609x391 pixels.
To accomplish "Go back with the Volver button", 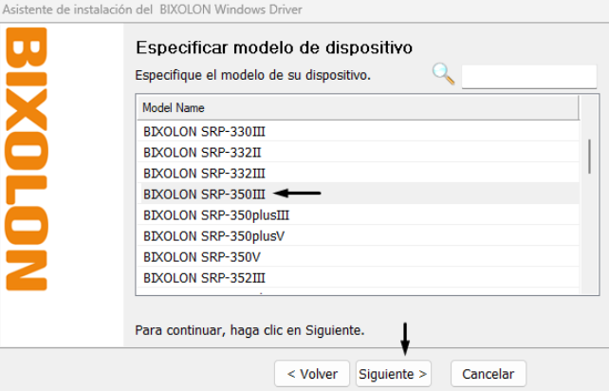I will pyautogui.click(x=312, y=374).
